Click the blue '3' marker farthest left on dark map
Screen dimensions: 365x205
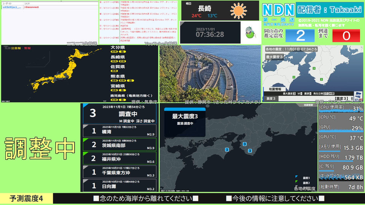click(x=227, y=150)
